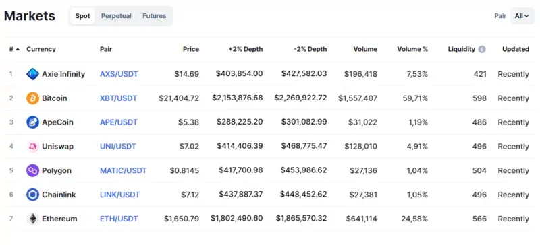Click Uniswap -2% depth $468,775.47
The width and height of the screenshot is (540, 245).
(304, 146)
